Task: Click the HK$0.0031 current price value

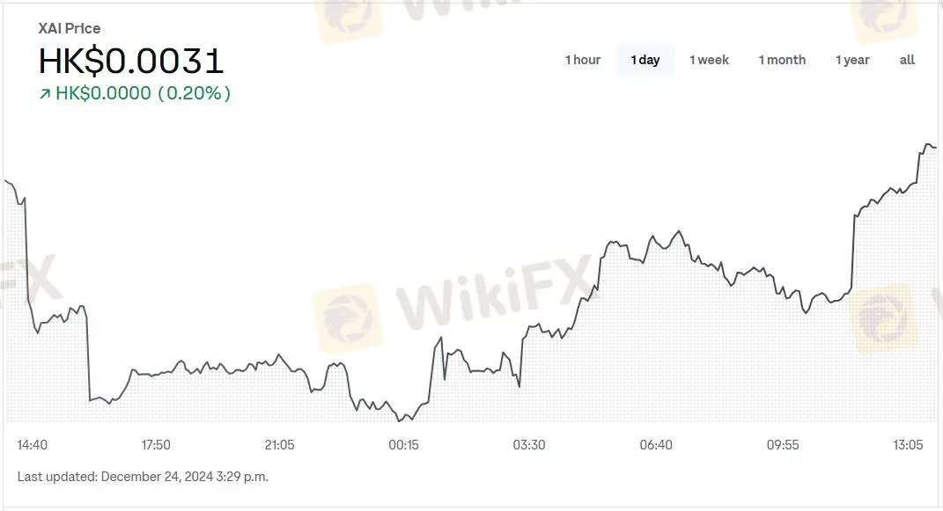Action: 131,61
